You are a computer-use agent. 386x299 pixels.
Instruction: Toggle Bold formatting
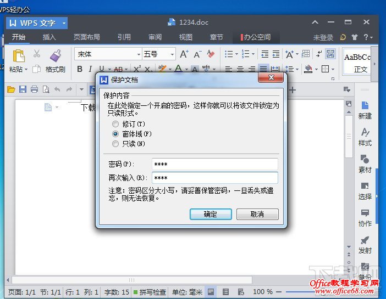pyautogui.click(x=80, y=69)
